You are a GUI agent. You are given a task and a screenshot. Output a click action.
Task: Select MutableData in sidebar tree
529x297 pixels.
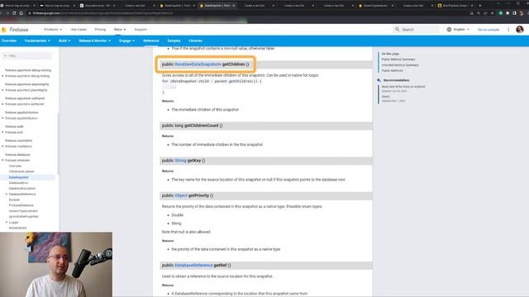click(17, 228)
